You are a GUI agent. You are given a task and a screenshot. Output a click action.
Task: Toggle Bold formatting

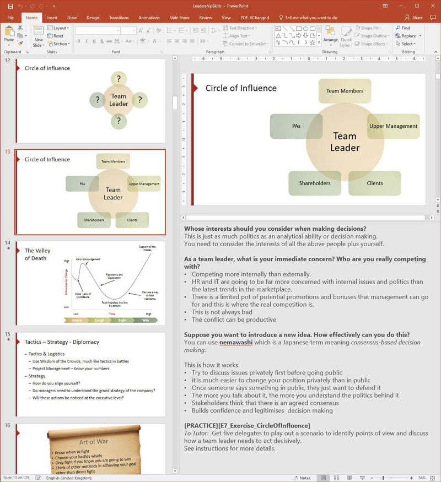click(x=79, y=41)
